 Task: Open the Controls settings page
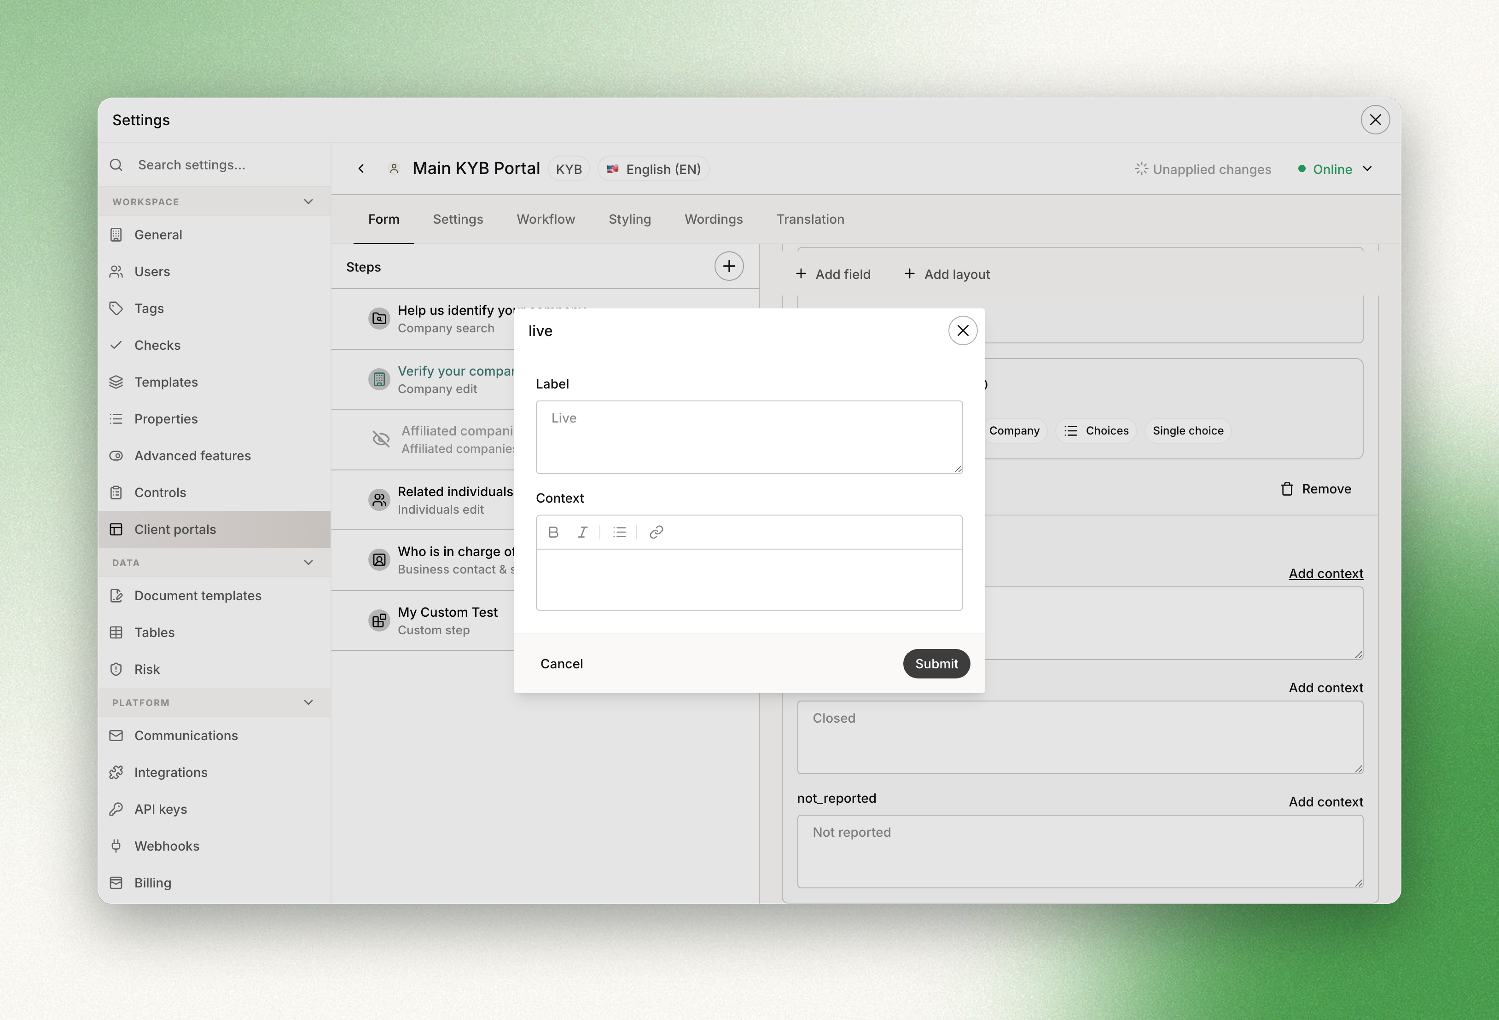coord(214,493)
